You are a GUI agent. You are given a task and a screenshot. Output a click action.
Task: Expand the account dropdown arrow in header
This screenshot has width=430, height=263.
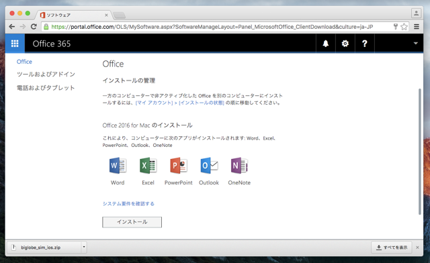click(x=415, y=44)
